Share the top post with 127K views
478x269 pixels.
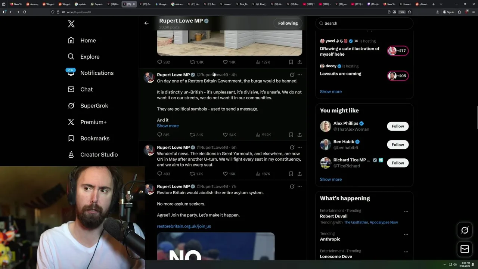pyautogui.click(x=299, y=62)
